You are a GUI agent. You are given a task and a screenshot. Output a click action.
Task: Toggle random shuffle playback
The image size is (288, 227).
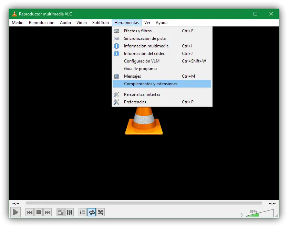[x=101, y=212]
